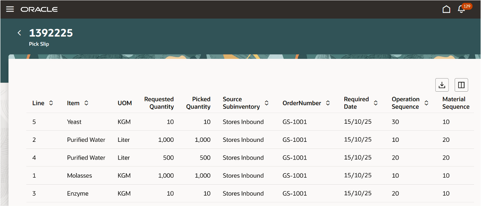This screenshot has height=206, width=481.
Task: Select Purified Water in line 4
Action: coord(86,157)
